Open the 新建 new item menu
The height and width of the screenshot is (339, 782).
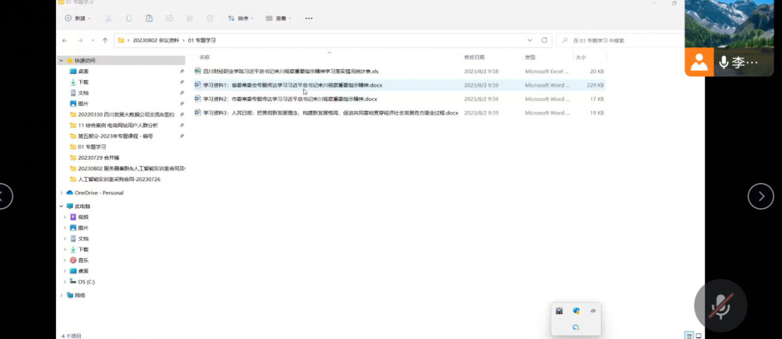point(78,18)
